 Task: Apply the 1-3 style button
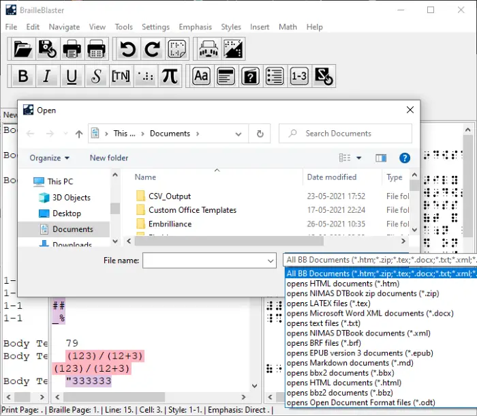coord(299,76)
